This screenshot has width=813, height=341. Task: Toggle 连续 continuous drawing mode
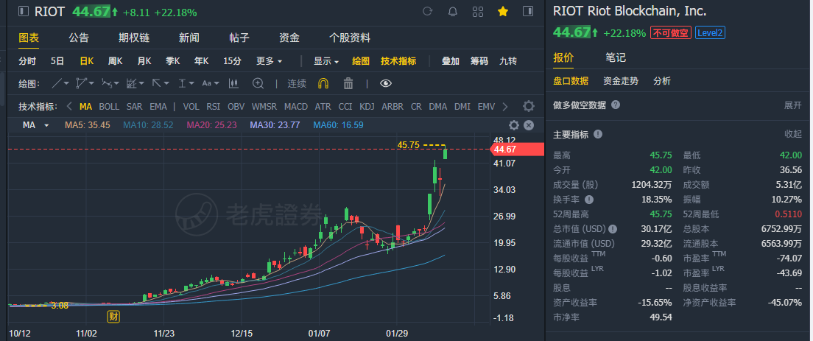[297, 83]
